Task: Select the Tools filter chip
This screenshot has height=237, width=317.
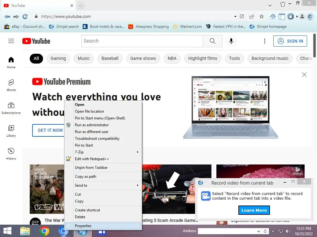Action: (x=234, y=58)
